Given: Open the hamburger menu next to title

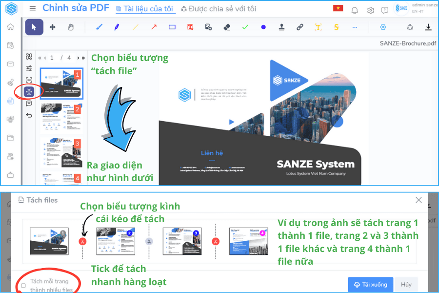Looking at the screenshot, I should pos(32,8).
